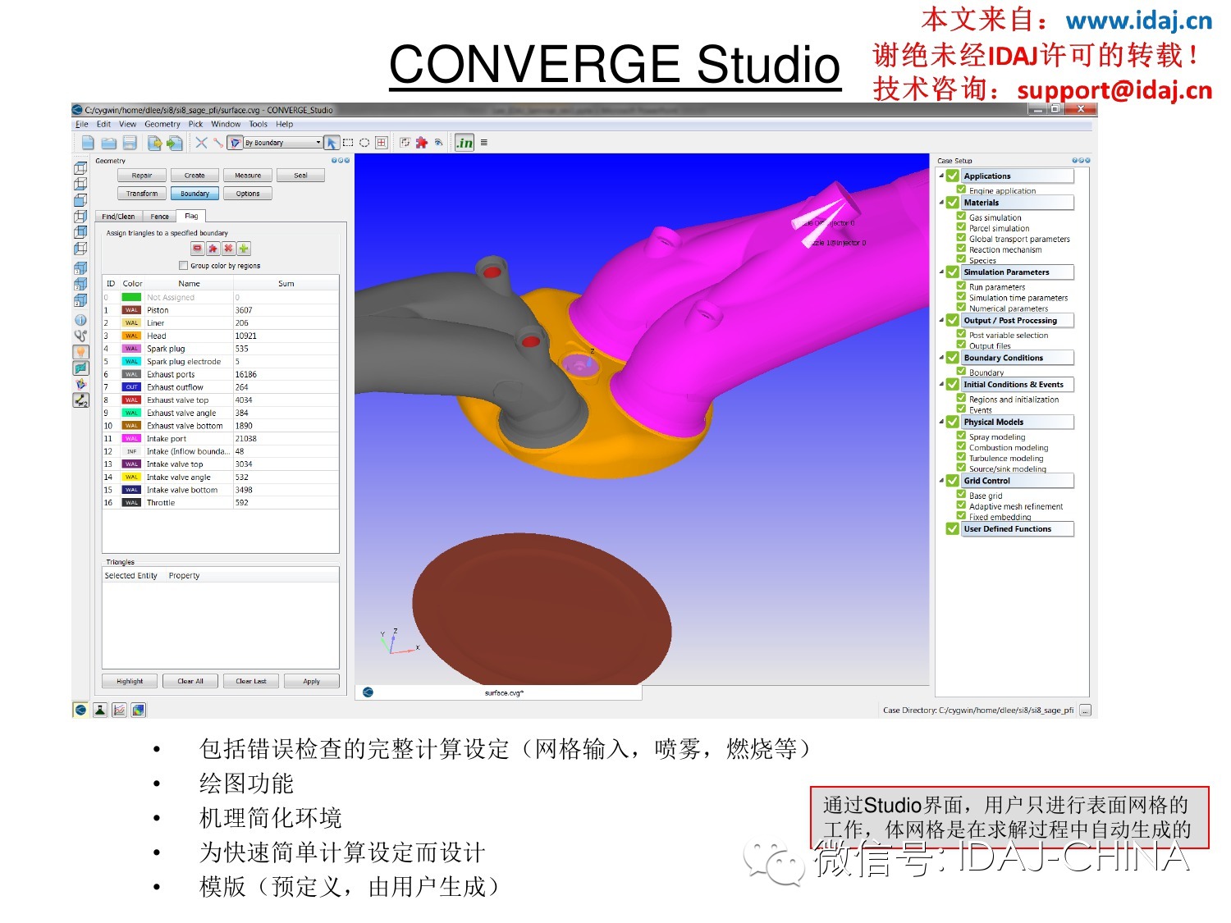The width and height of the screenshot is (1231, 923).
Task: Open the By Boundary dropdown
Action: 282,143
